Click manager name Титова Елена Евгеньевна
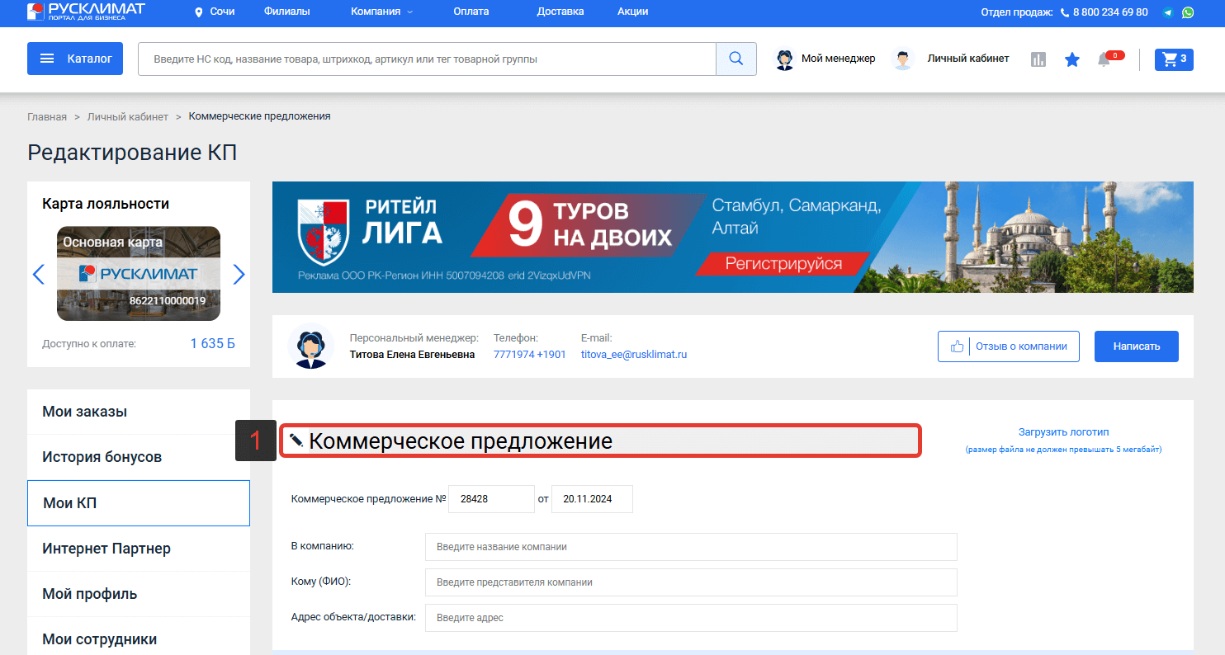Image resolution: width=1225 pixels, height=655 pixels. 412,354
